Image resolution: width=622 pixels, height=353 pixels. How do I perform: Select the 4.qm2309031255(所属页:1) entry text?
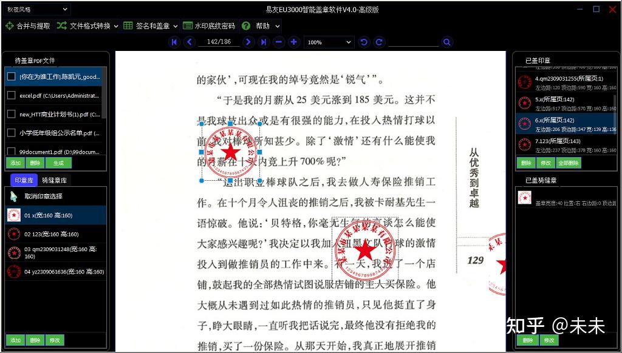click(x=569, y=78)
